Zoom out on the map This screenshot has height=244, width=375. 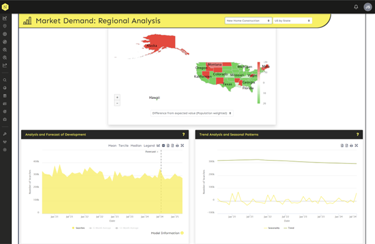click(x=117, y=103)
